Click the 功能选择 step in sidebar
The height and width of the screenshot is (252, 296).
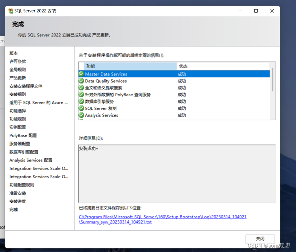[18, 111]
